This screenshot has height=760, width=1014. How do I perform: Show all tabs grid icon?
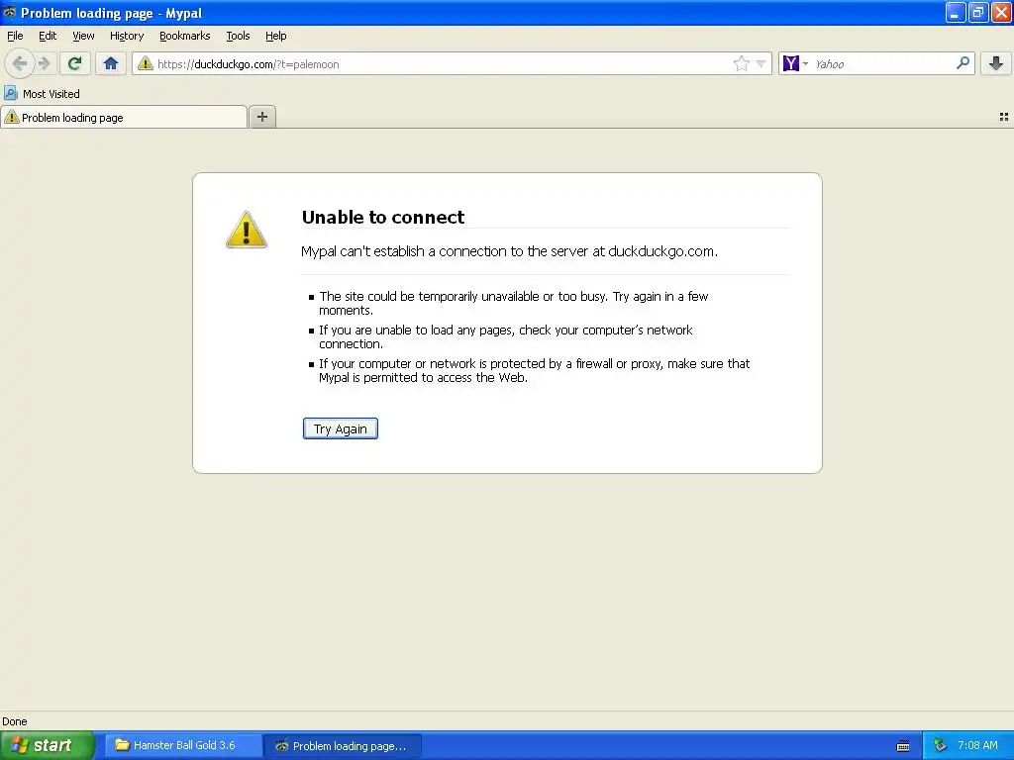(x=1004, y=117)
